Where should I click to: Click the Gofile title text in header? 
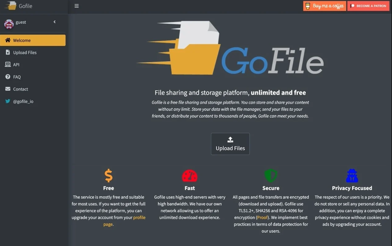coord(25,6)
